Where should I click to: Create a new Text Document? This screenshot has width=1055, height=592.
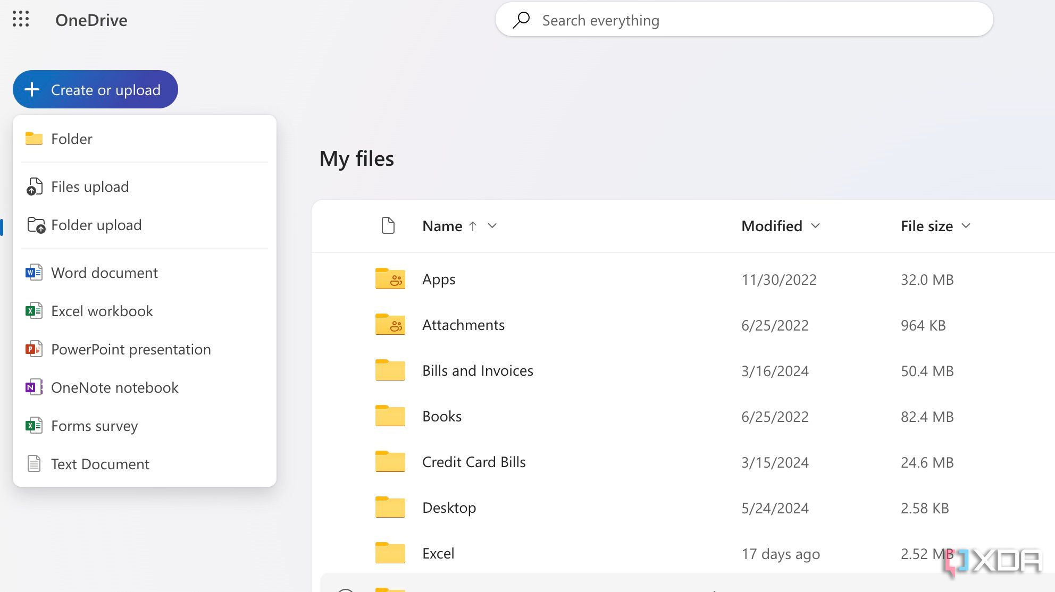[145, 464]
